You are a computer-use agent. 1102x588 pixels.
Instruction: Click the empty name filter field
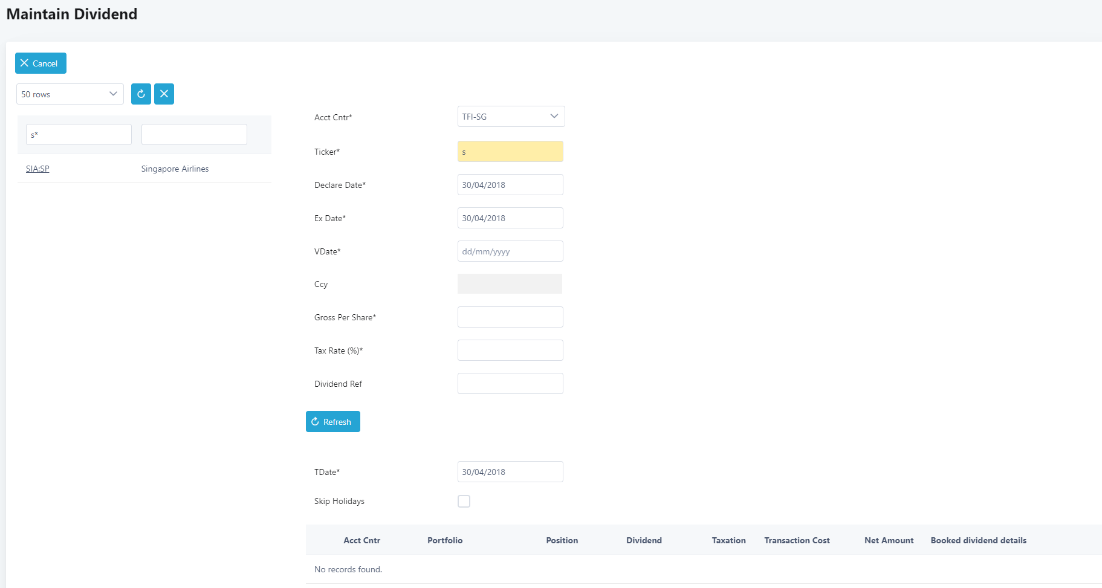[194, 135]
